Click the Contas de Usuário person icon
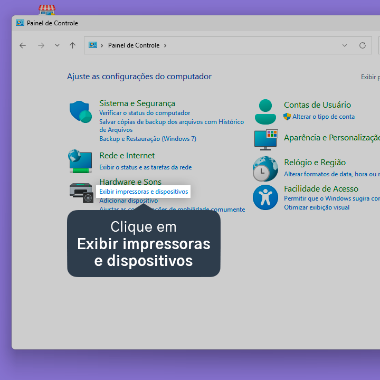The image size is (380, 380). (265, 112)
